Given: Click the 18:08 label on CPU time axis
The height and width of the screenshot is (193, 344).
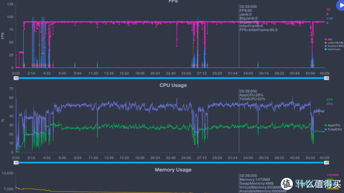Looking at the screenshot, I should 140,158.
